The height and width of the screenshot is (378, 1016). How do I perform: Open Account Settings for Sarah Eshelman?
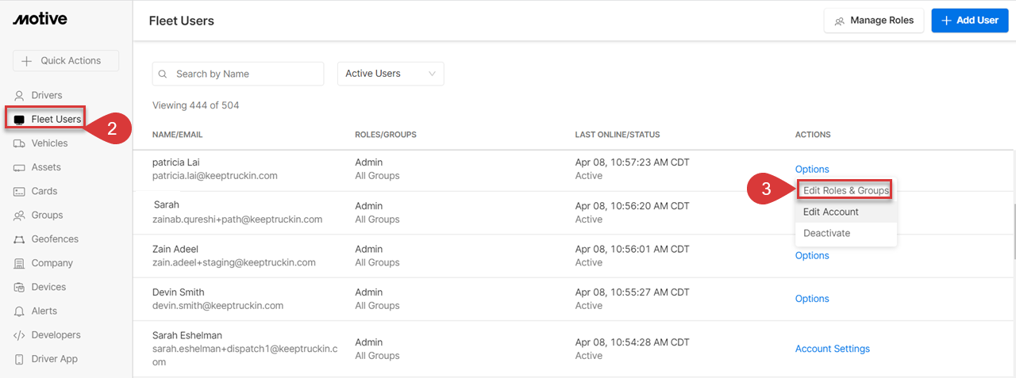tap(833, 349)
